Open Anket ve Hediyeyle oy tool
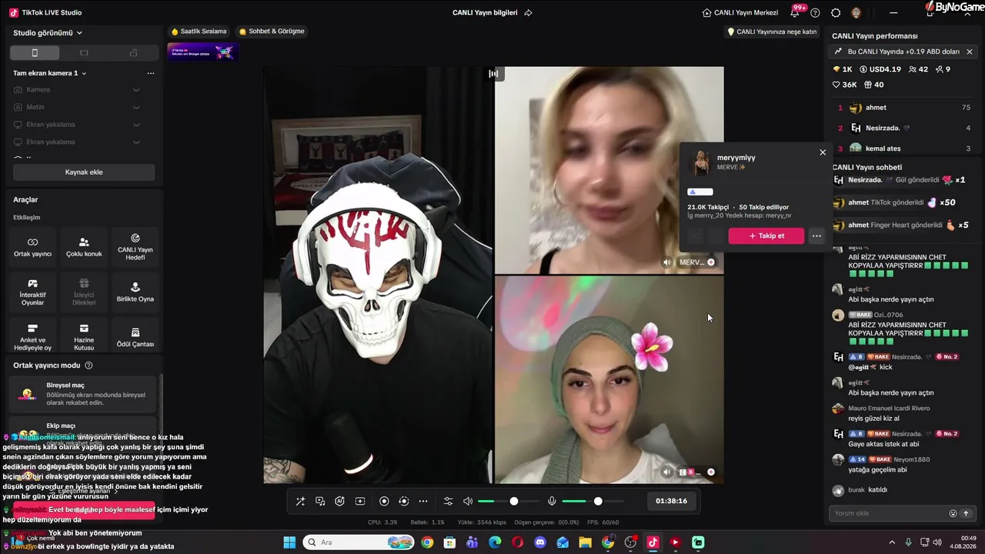The image size is (985, 554). tap(32, 337)
